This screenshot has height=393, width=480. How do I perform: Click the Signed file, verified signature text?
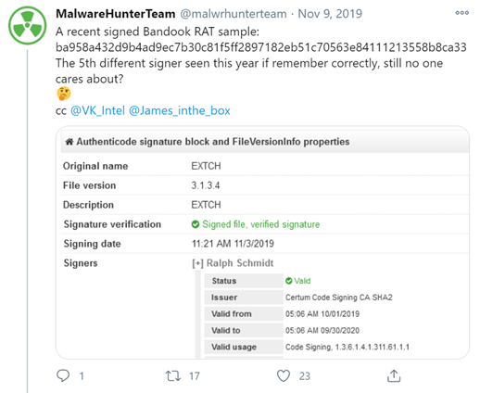click(x=260, y=224)
